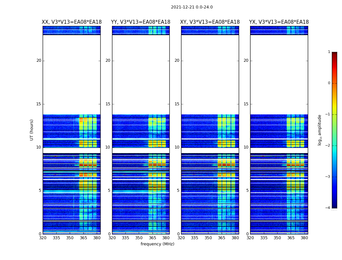Screen dimensions: 342x260
Task: Click the dark blue bottom of colorbar
Action: 335,203
